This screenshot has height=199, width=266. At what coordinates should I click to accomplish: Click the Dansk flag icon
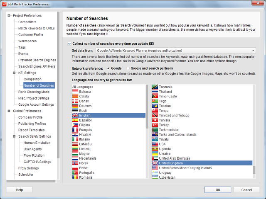pyautogui.click(x=75, y=101)
